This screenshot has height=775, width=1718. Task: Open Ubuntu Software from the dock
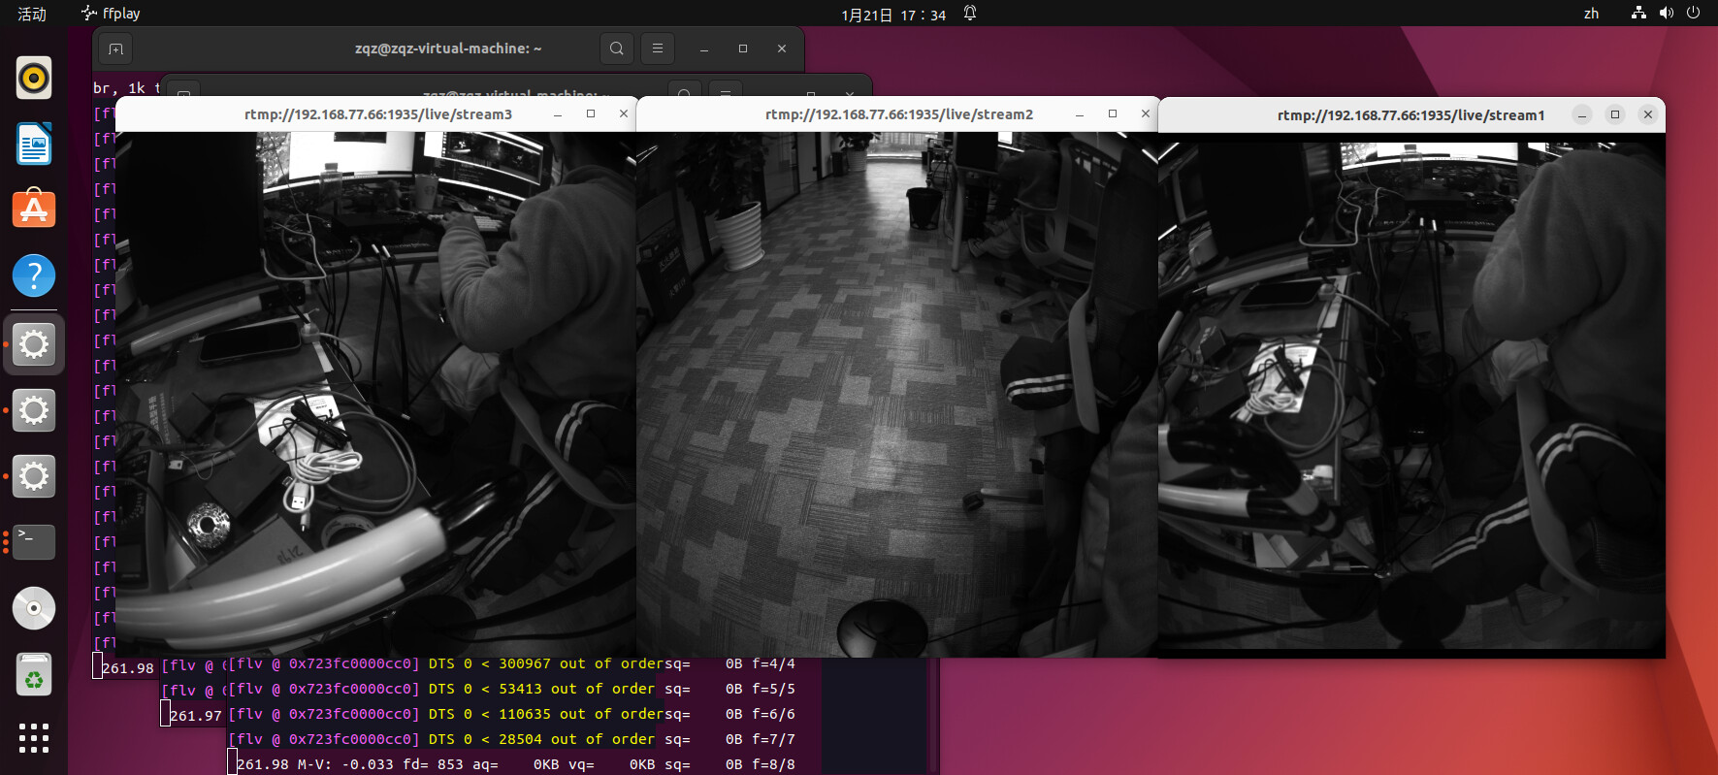click(x=34, y=210)
